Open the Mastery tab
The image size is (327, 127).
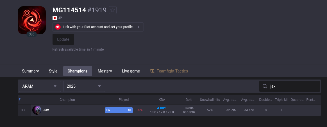pyautogui.click(x=105, y=71)
